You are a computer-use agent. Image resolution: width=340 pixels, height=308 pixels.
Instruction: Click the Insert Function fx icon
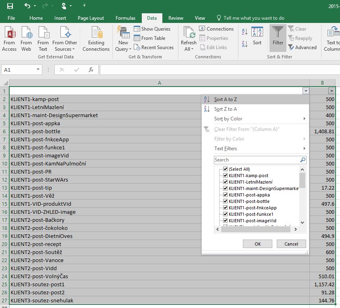91,70
